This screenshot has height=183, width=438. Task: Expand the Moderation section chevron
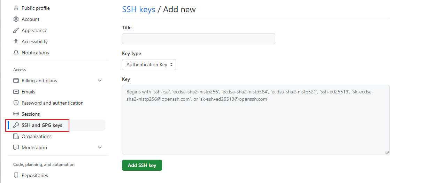pos(100,147)
